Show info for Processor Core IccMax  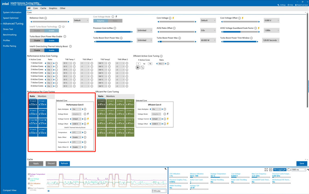click(x=115, y=28)
